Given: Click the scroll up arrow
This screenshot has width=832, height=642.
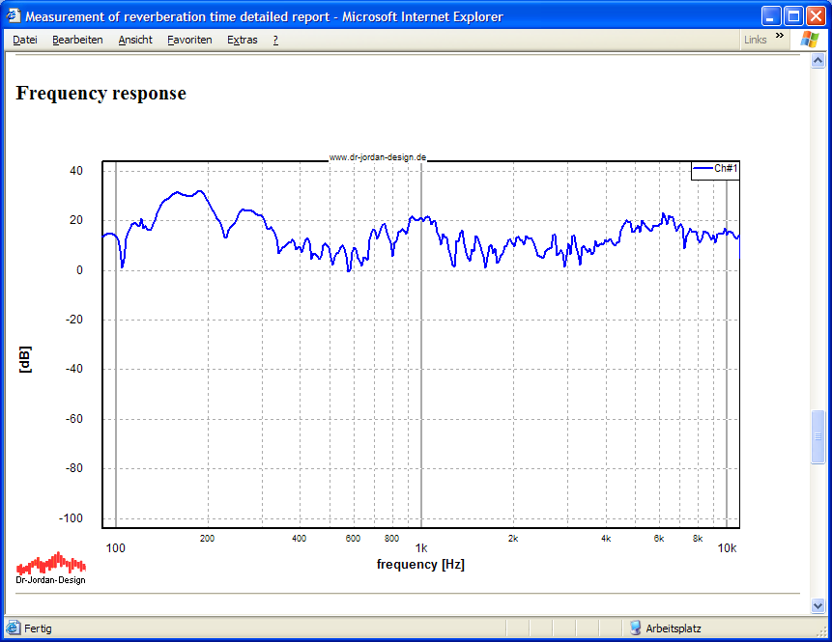Looking at the screenshot, I should 818,61.
